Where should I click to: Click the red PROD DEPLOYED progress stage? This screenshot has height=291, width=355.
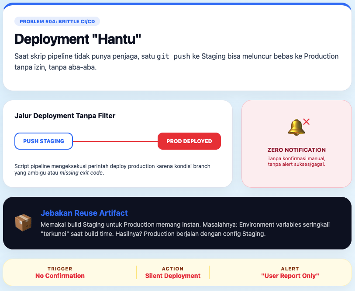click(x=189, y=141)
